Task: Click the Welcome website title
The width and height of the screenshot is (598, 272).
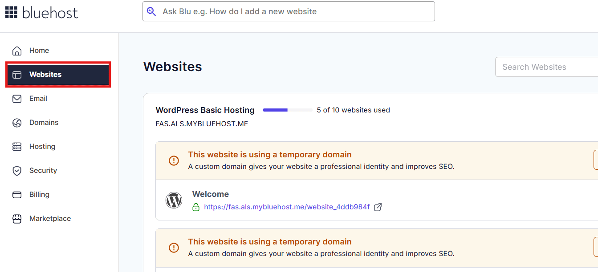Action: pyautogui.click(x=210, y=194)
